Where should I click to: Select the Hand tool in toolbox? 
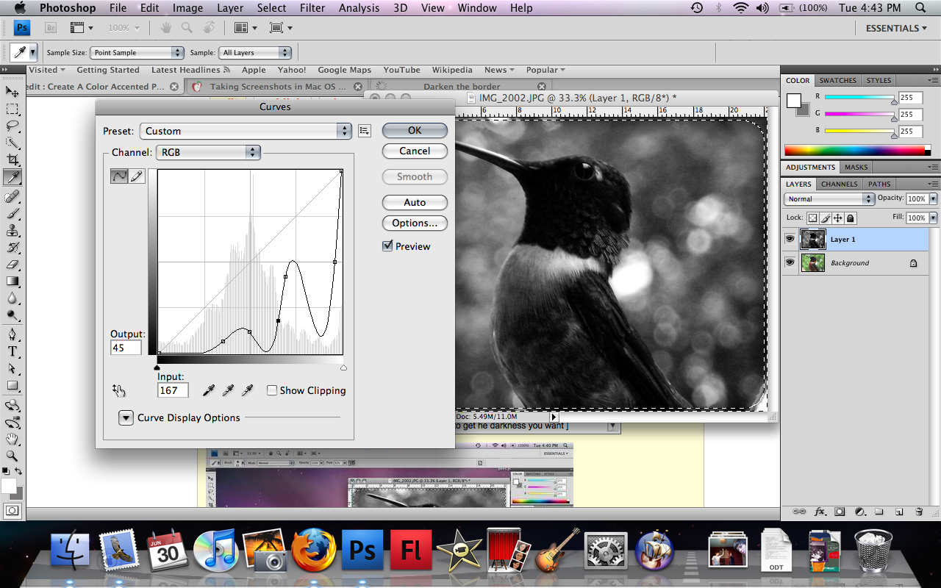point(12,440)
